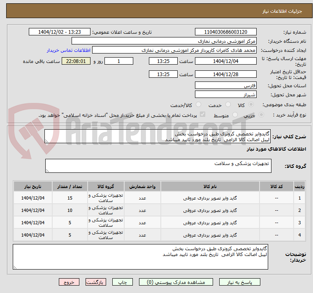Select the 'کالا/خدمت' radio button
The width and height of the screenshot is (313, 293).
point(198,105)
